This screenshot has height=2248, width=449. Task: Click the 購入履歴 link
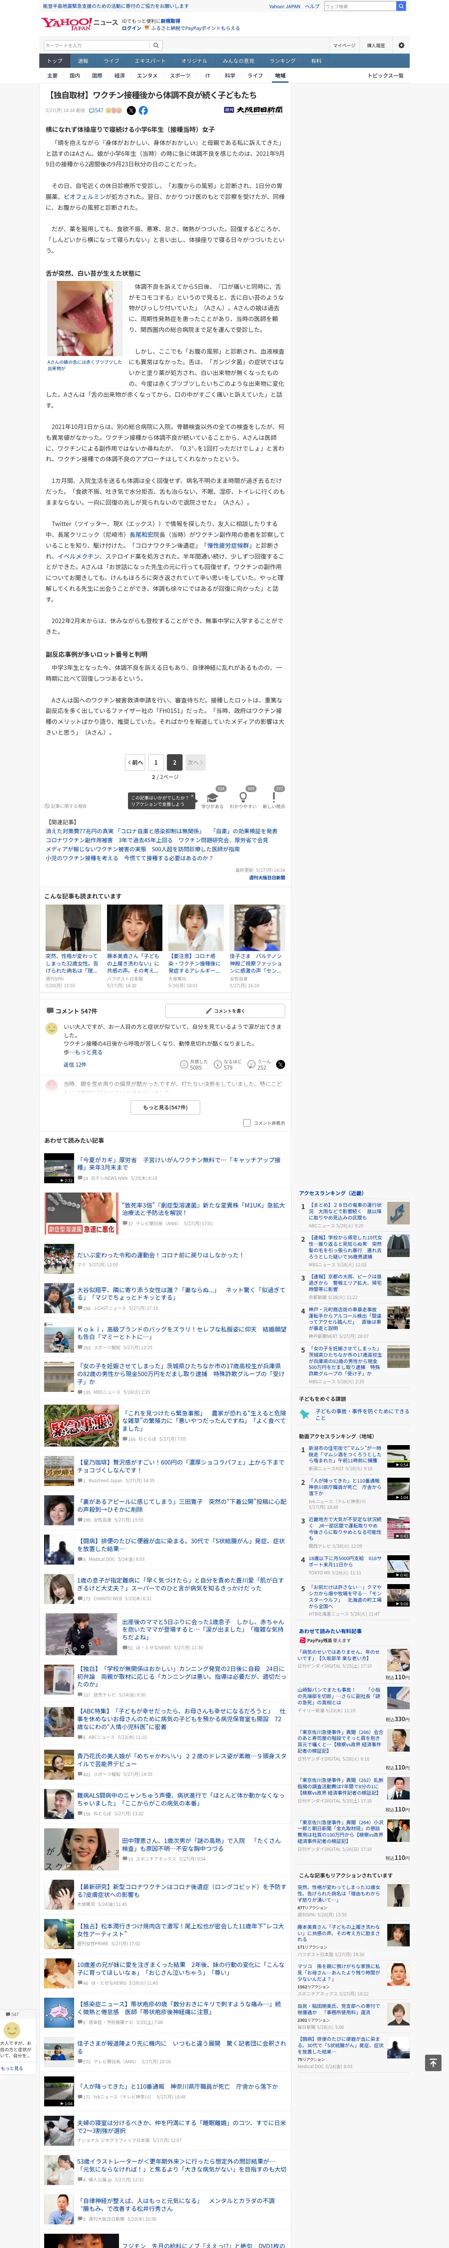[376, 45]
